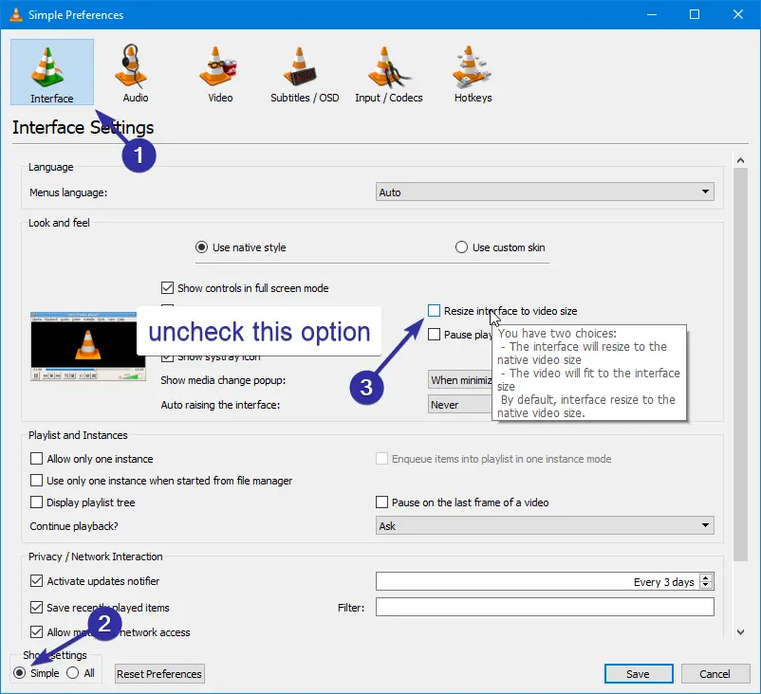This screenshot has width=761, height=694.
Task: Select Use custom skin radio button
Action: pyautogui.click(x=463, y=247)
